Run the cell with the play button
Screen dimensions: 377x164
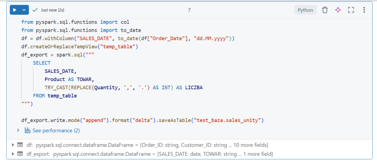15,10
